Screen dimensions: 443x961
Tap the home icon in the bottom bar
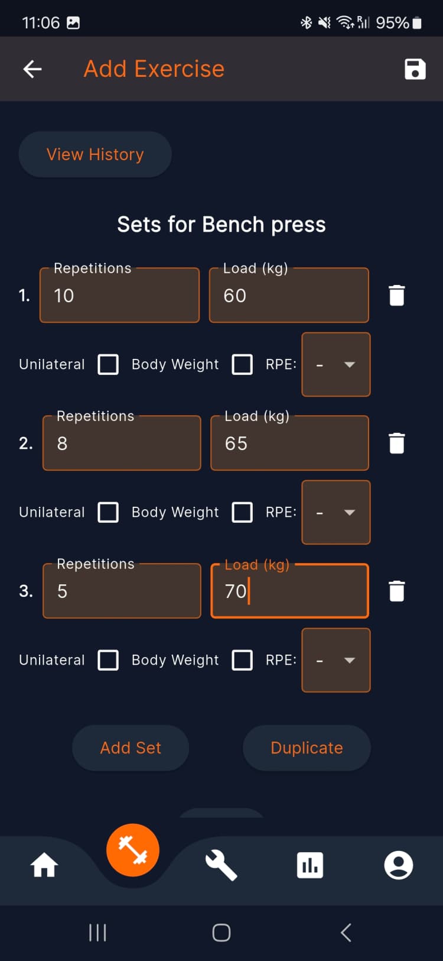tap(44, 865)
